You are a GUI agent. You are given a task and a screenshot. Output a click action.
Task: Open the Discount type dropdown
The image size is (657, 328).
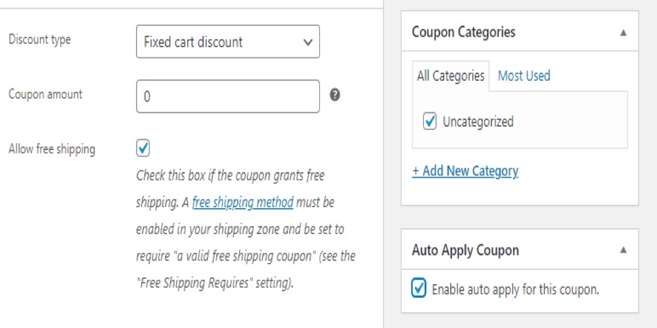(228, 41)
